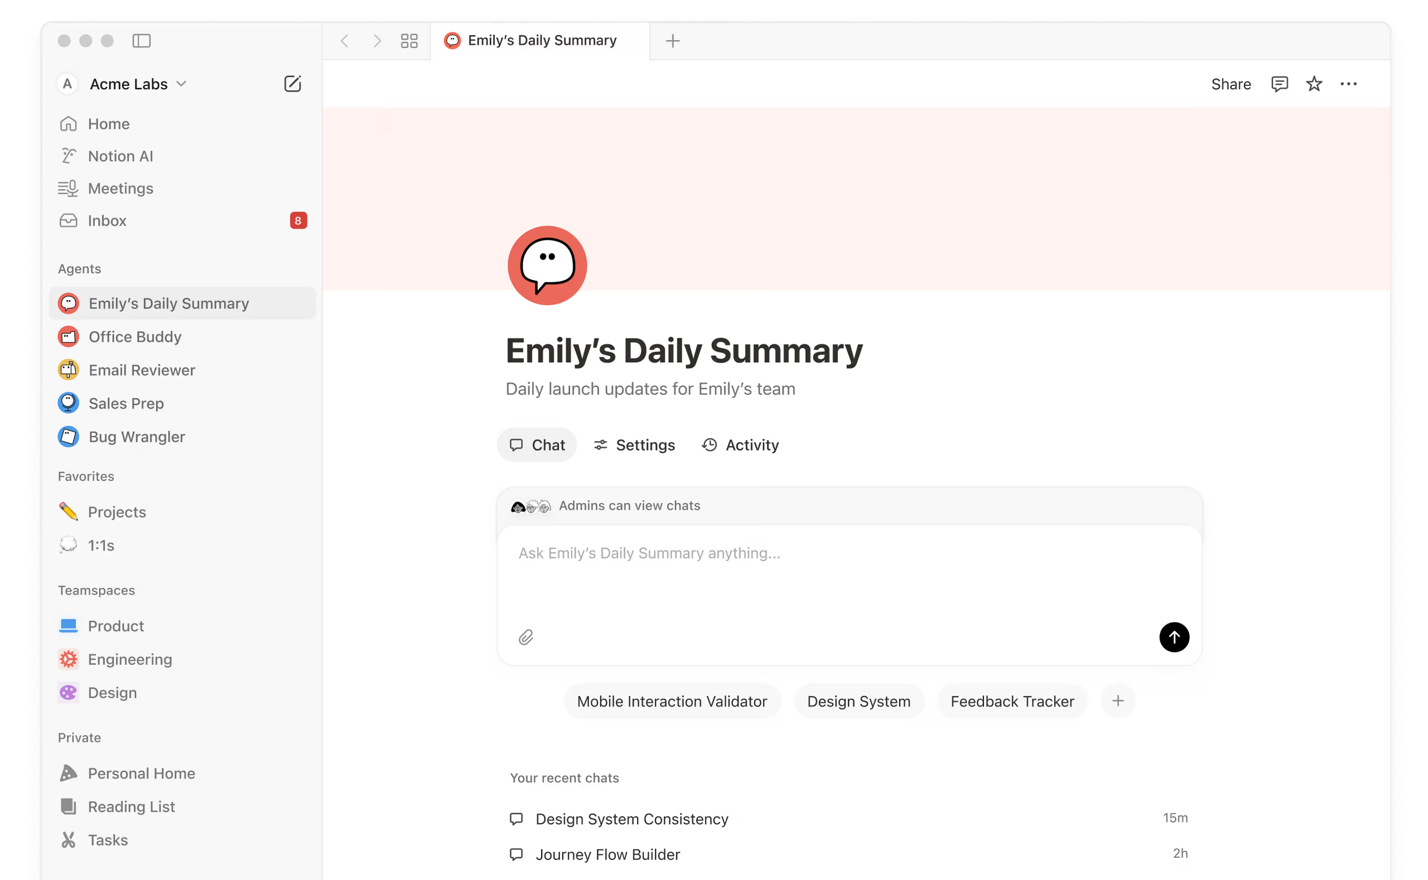This screenshot has width=1428, height=880.
Task: Toggle the sidebar panel icon
Action: [x=142, y=41]
